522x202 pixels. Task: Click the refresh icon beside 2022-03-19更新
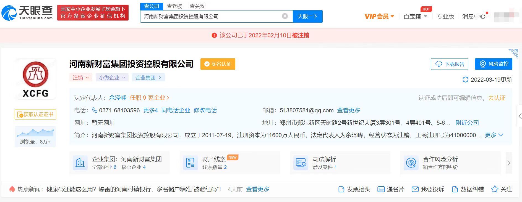pyautogui.click(x=465, y=80)
